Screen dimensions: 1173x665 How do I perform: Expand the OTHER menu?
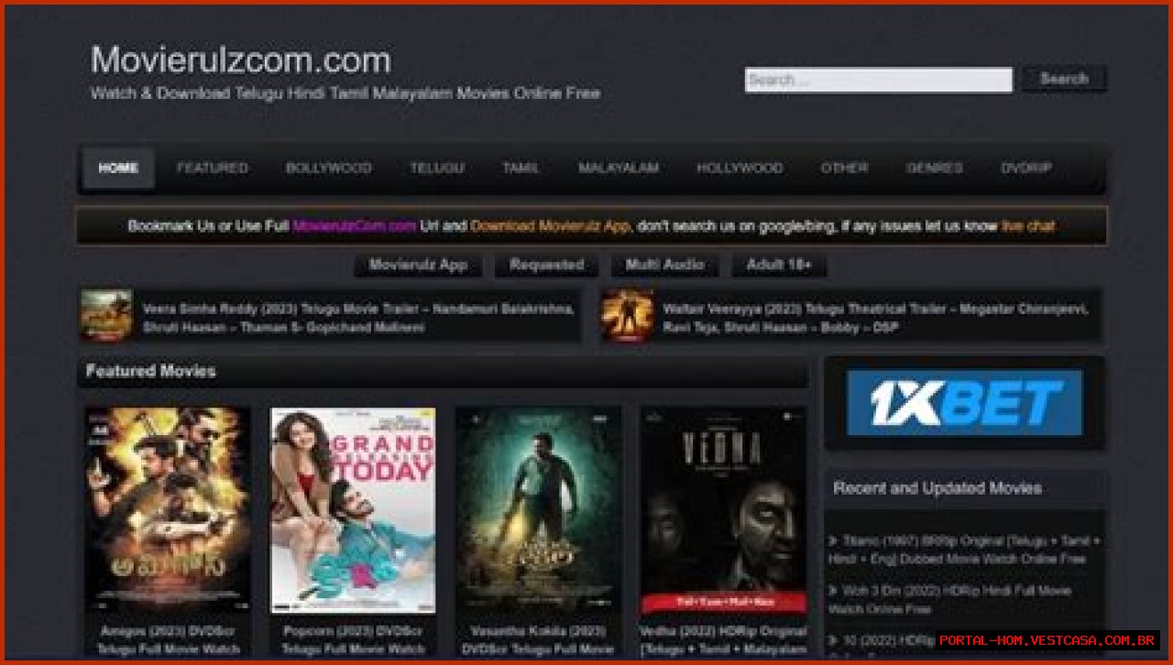click(844, 169)
